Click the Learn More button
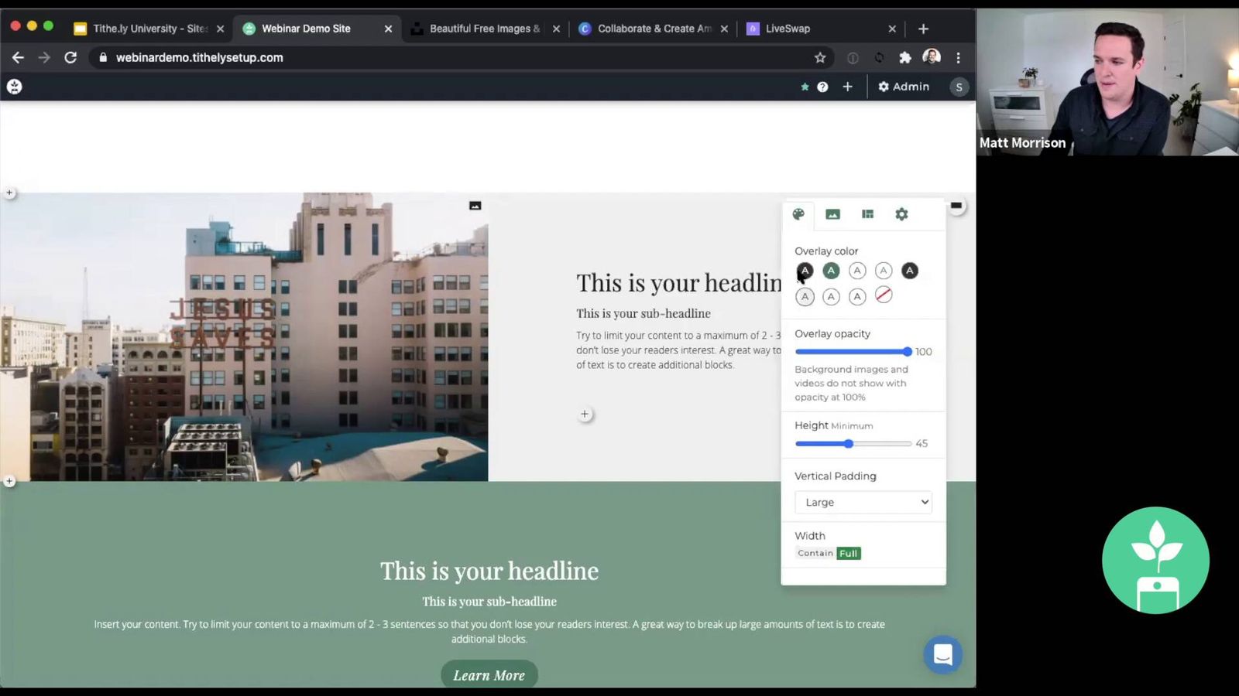This screenshot has height=696, width=1239. pos(489,674)
